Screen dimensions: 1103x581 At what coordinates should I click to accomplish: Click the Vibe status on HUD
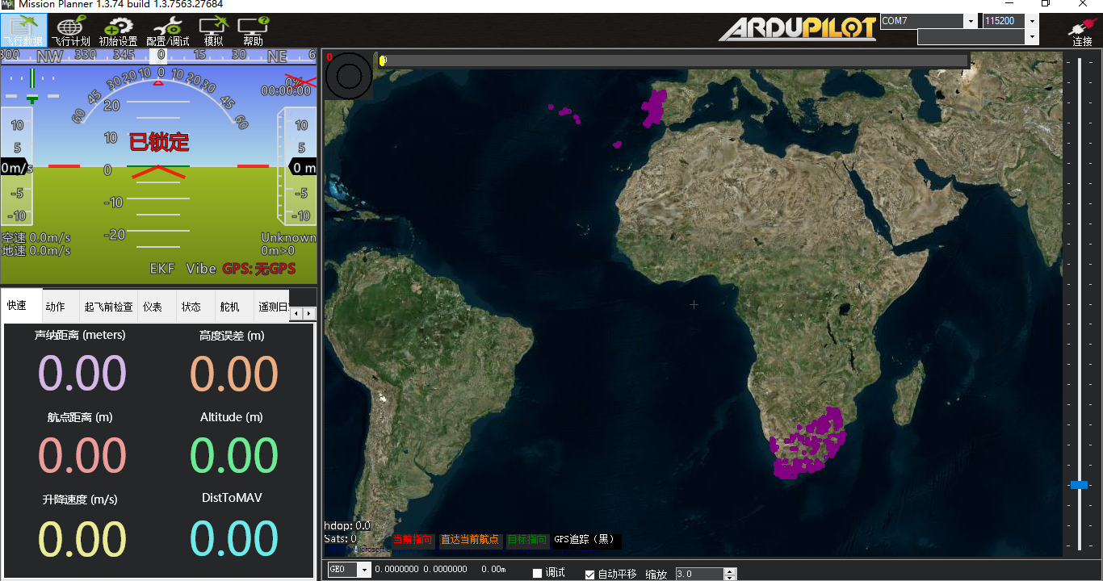201,269
